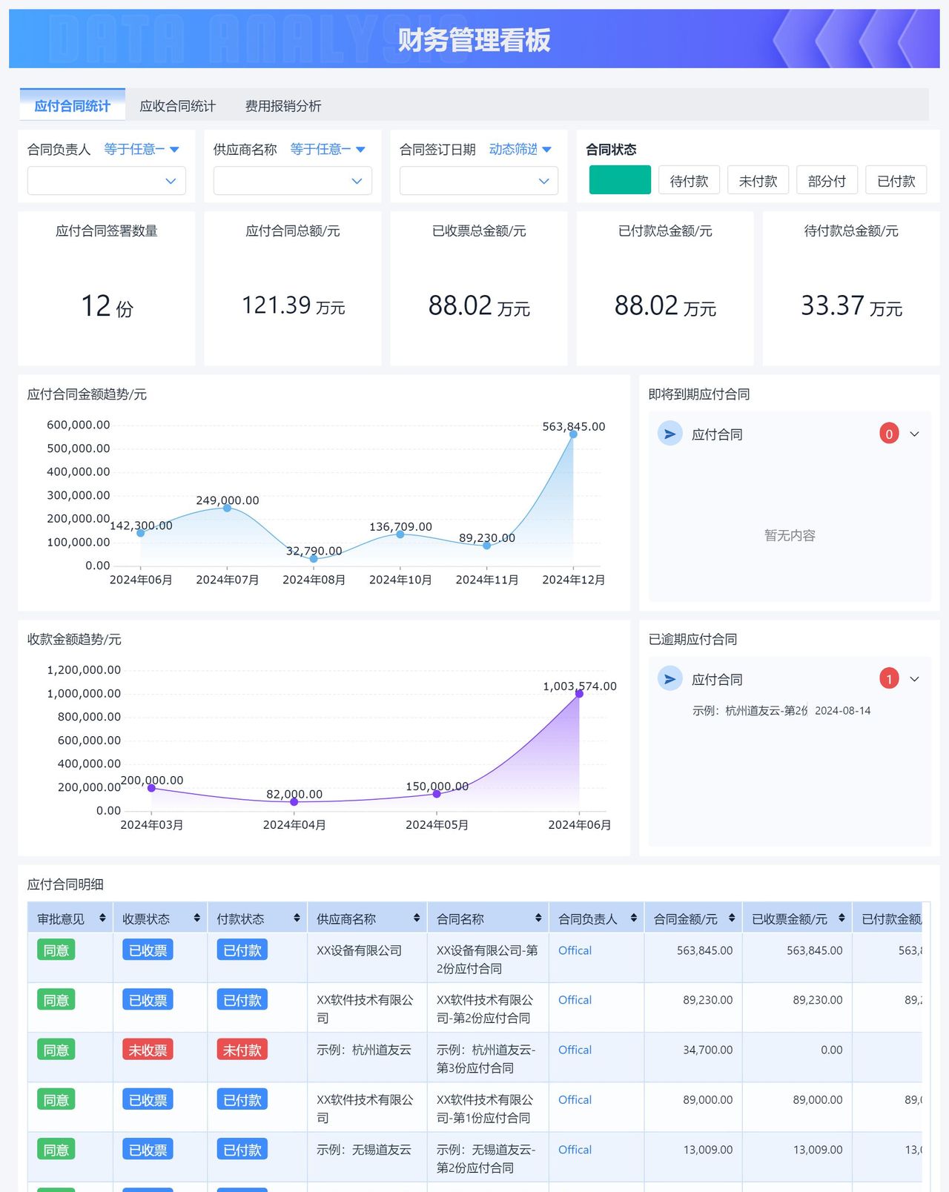Screen dimensions: 949x1192
Task: Open 合同负责人 condition dropdown 等于任意一
Action: point(142,149)
